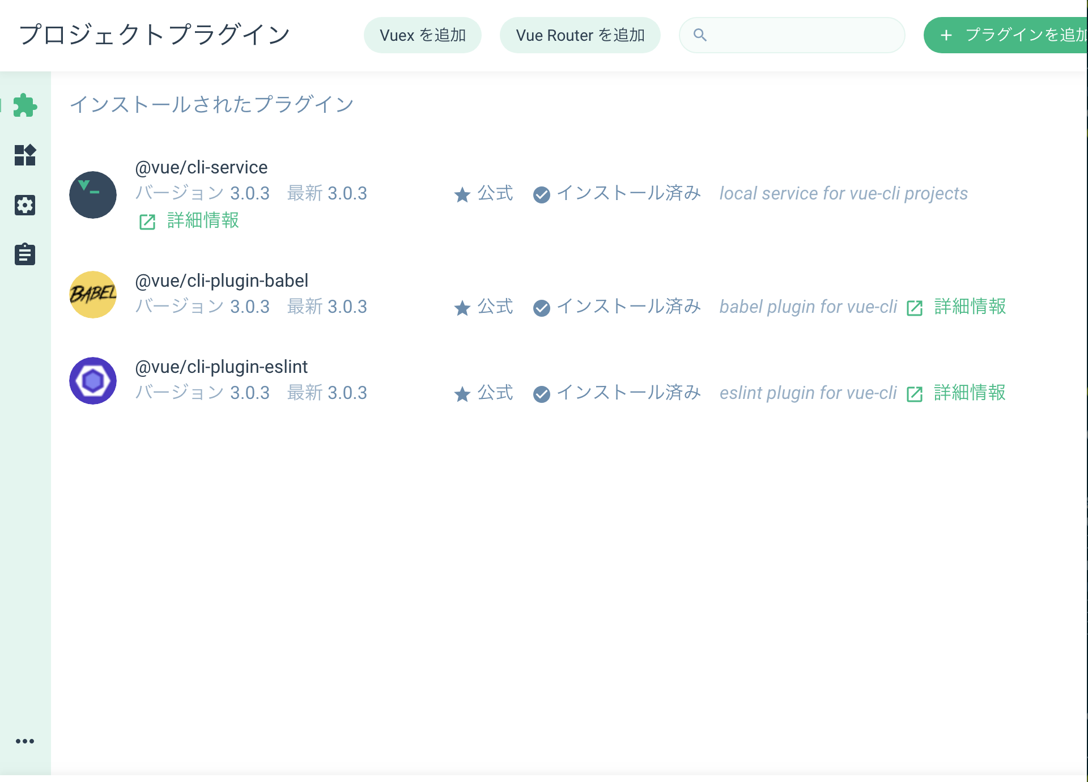Click the 公式 label in eslint row
Viewport: 1088px width, 782px height.
pyautogui.click(x=495, y=393)
